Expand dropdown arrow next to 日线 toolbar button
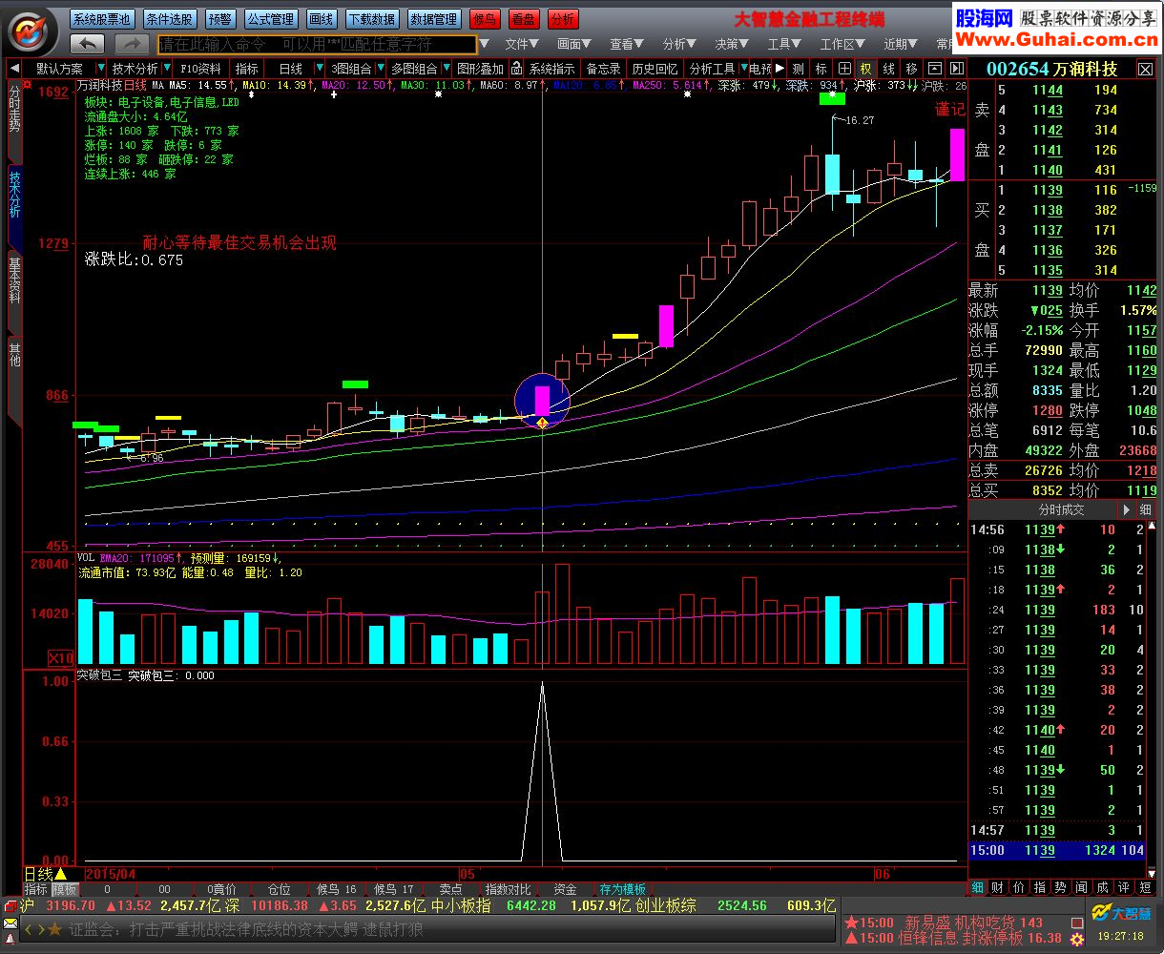Screen dimensions: 1164x954 [x=318, y=69]
